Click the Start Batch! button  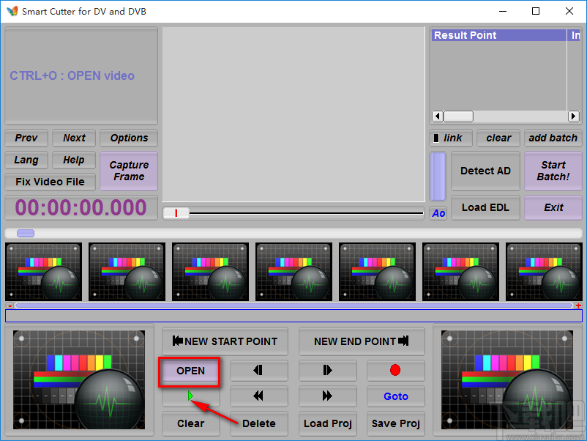click(x=553, y=171)
